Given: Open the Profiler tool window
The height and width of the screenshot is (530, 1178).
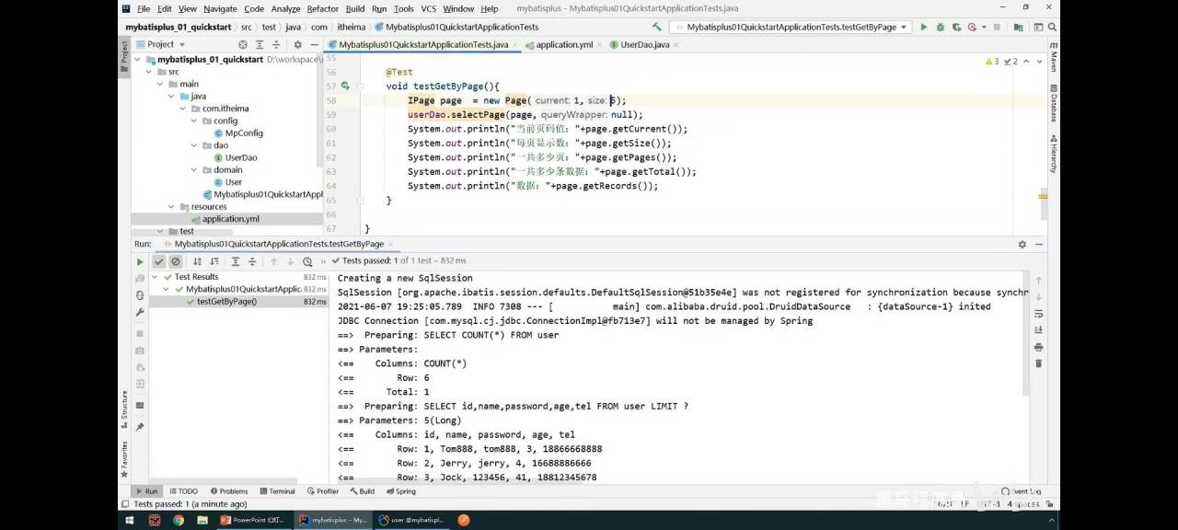Looking at the screenshot, I should click(323, 491).
